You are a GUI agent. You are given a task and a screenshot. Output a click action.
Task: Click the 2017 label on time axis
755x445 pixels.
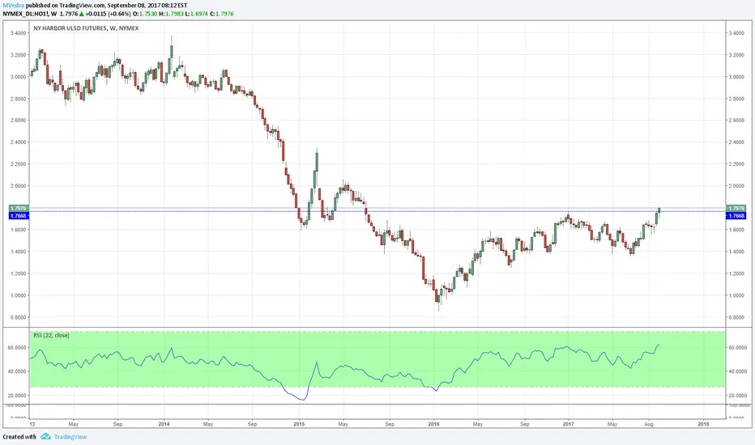[568, 424]
